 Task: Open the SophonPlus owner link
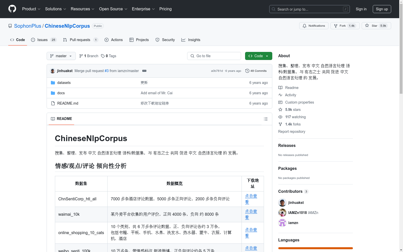pyautogui.click(x=28, y=26)
